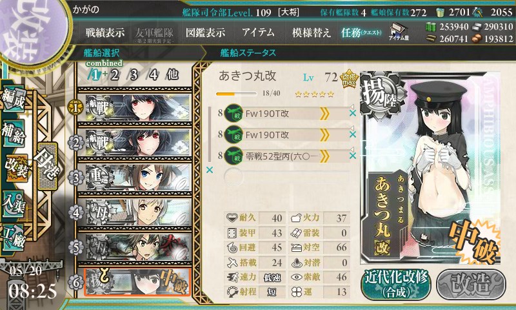
Task: Select the empty fourth equipment slot
Action: tap(286, 177)
